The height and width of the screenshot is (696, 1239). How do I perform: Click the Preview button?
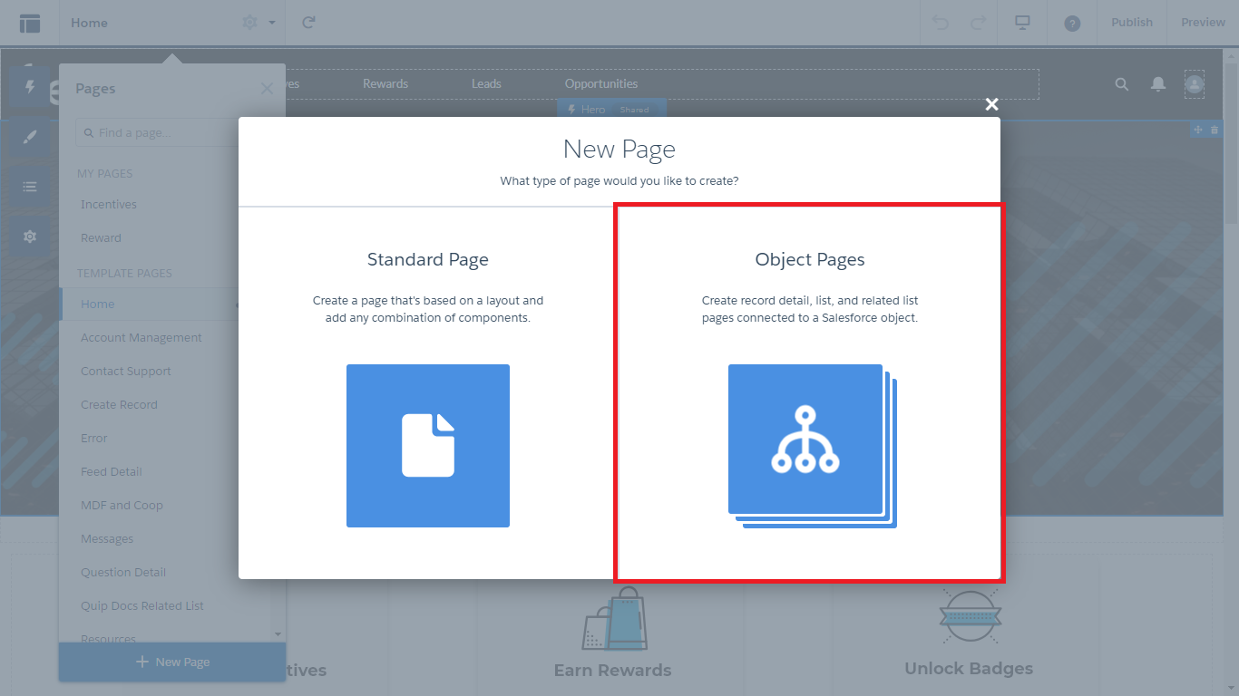tap(1203, 23)
